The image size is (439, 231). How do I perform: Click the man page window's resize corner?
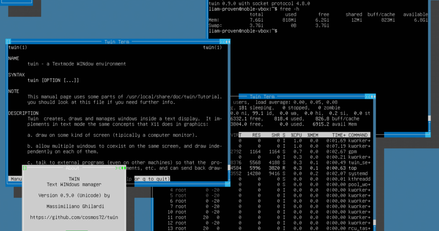click(228, 184)
